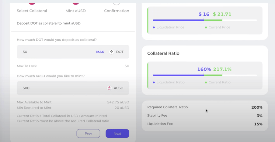Select the Mint aUSD step label
Screen dimensions: 275x142
[76, 11]
